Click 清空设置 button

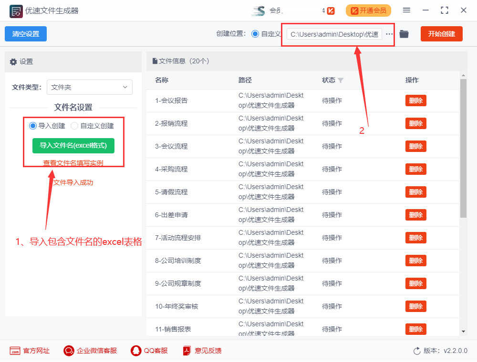pyautogui.click(x=26, y=34)
